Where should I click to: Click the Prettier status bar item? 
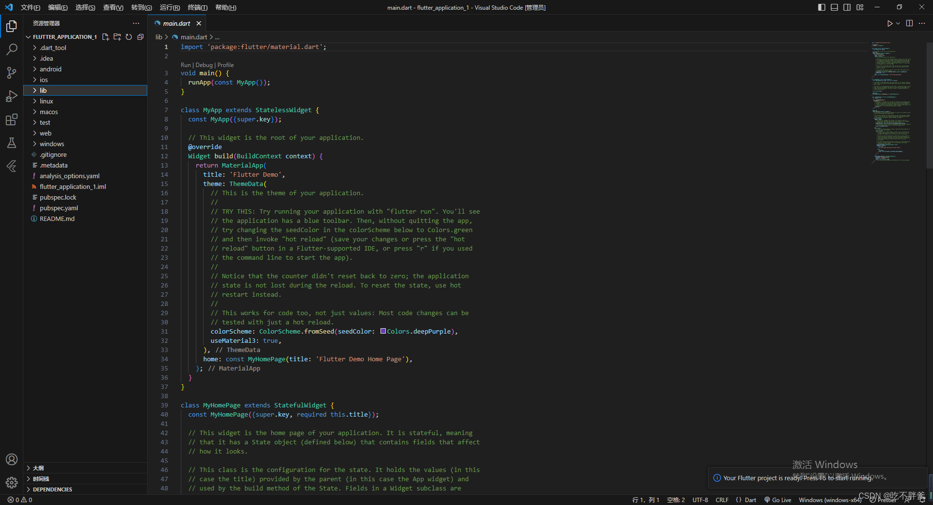[x=883, y=500]
